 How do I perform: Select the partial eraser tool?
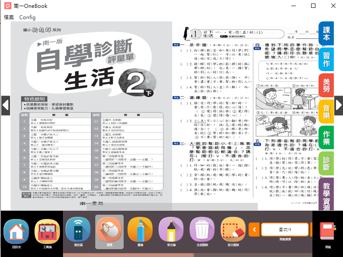(x=233, y=230)
